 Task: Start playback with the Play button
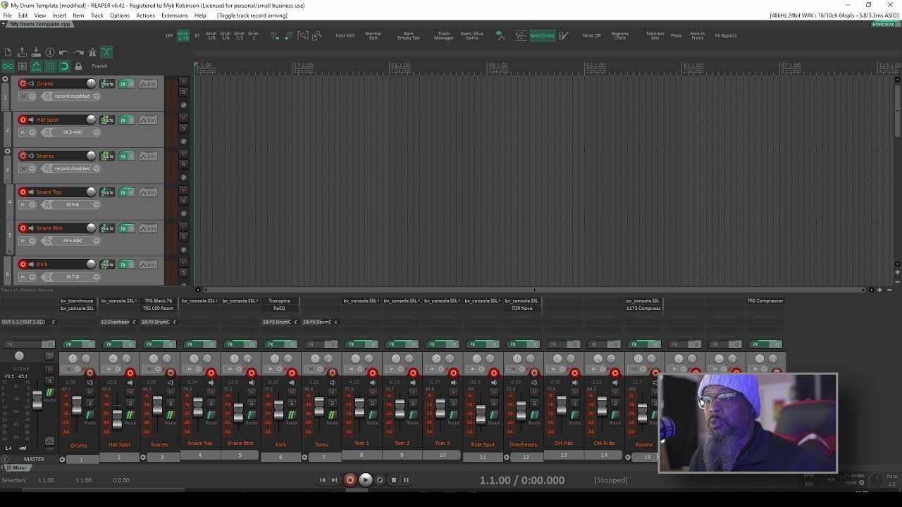point(365,480)
